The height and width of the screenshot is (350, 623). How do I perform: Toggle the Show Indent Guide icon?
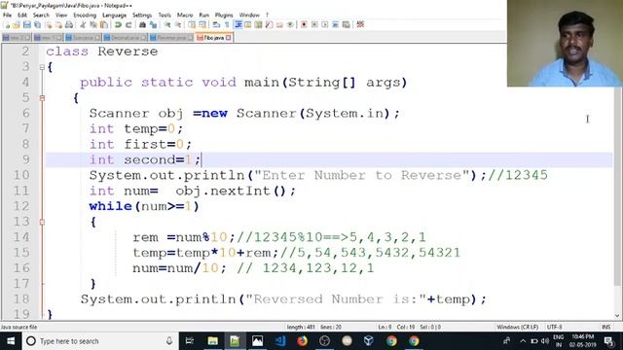point(238,24)
